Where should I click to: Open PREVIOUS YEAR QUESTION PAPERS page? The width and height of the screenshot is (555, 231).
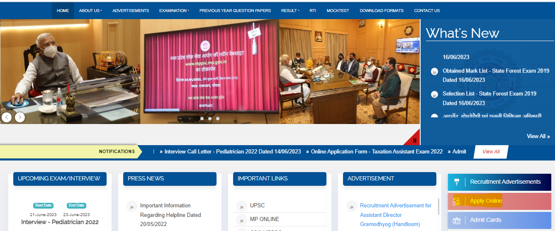pos(235,10)
